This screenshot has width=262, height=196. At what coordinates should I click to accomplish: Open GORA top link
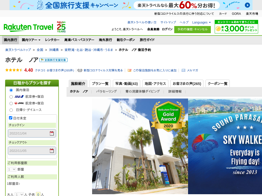coord(236,14)
